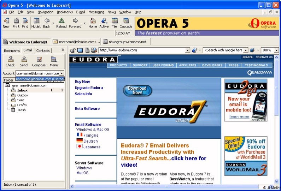The image size is (281, 191).
Task: Open the File menu
Action: point(12,12)
